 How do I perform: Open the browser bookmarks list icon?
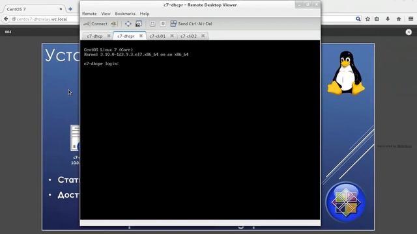tap(377, 19)
